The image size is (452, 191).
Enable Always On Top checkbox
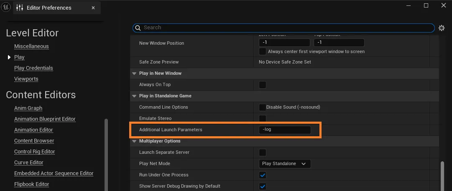263,85
